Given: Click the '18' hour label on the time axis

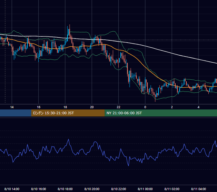Looking at the screenshot, I should click(x=65, y=107).
